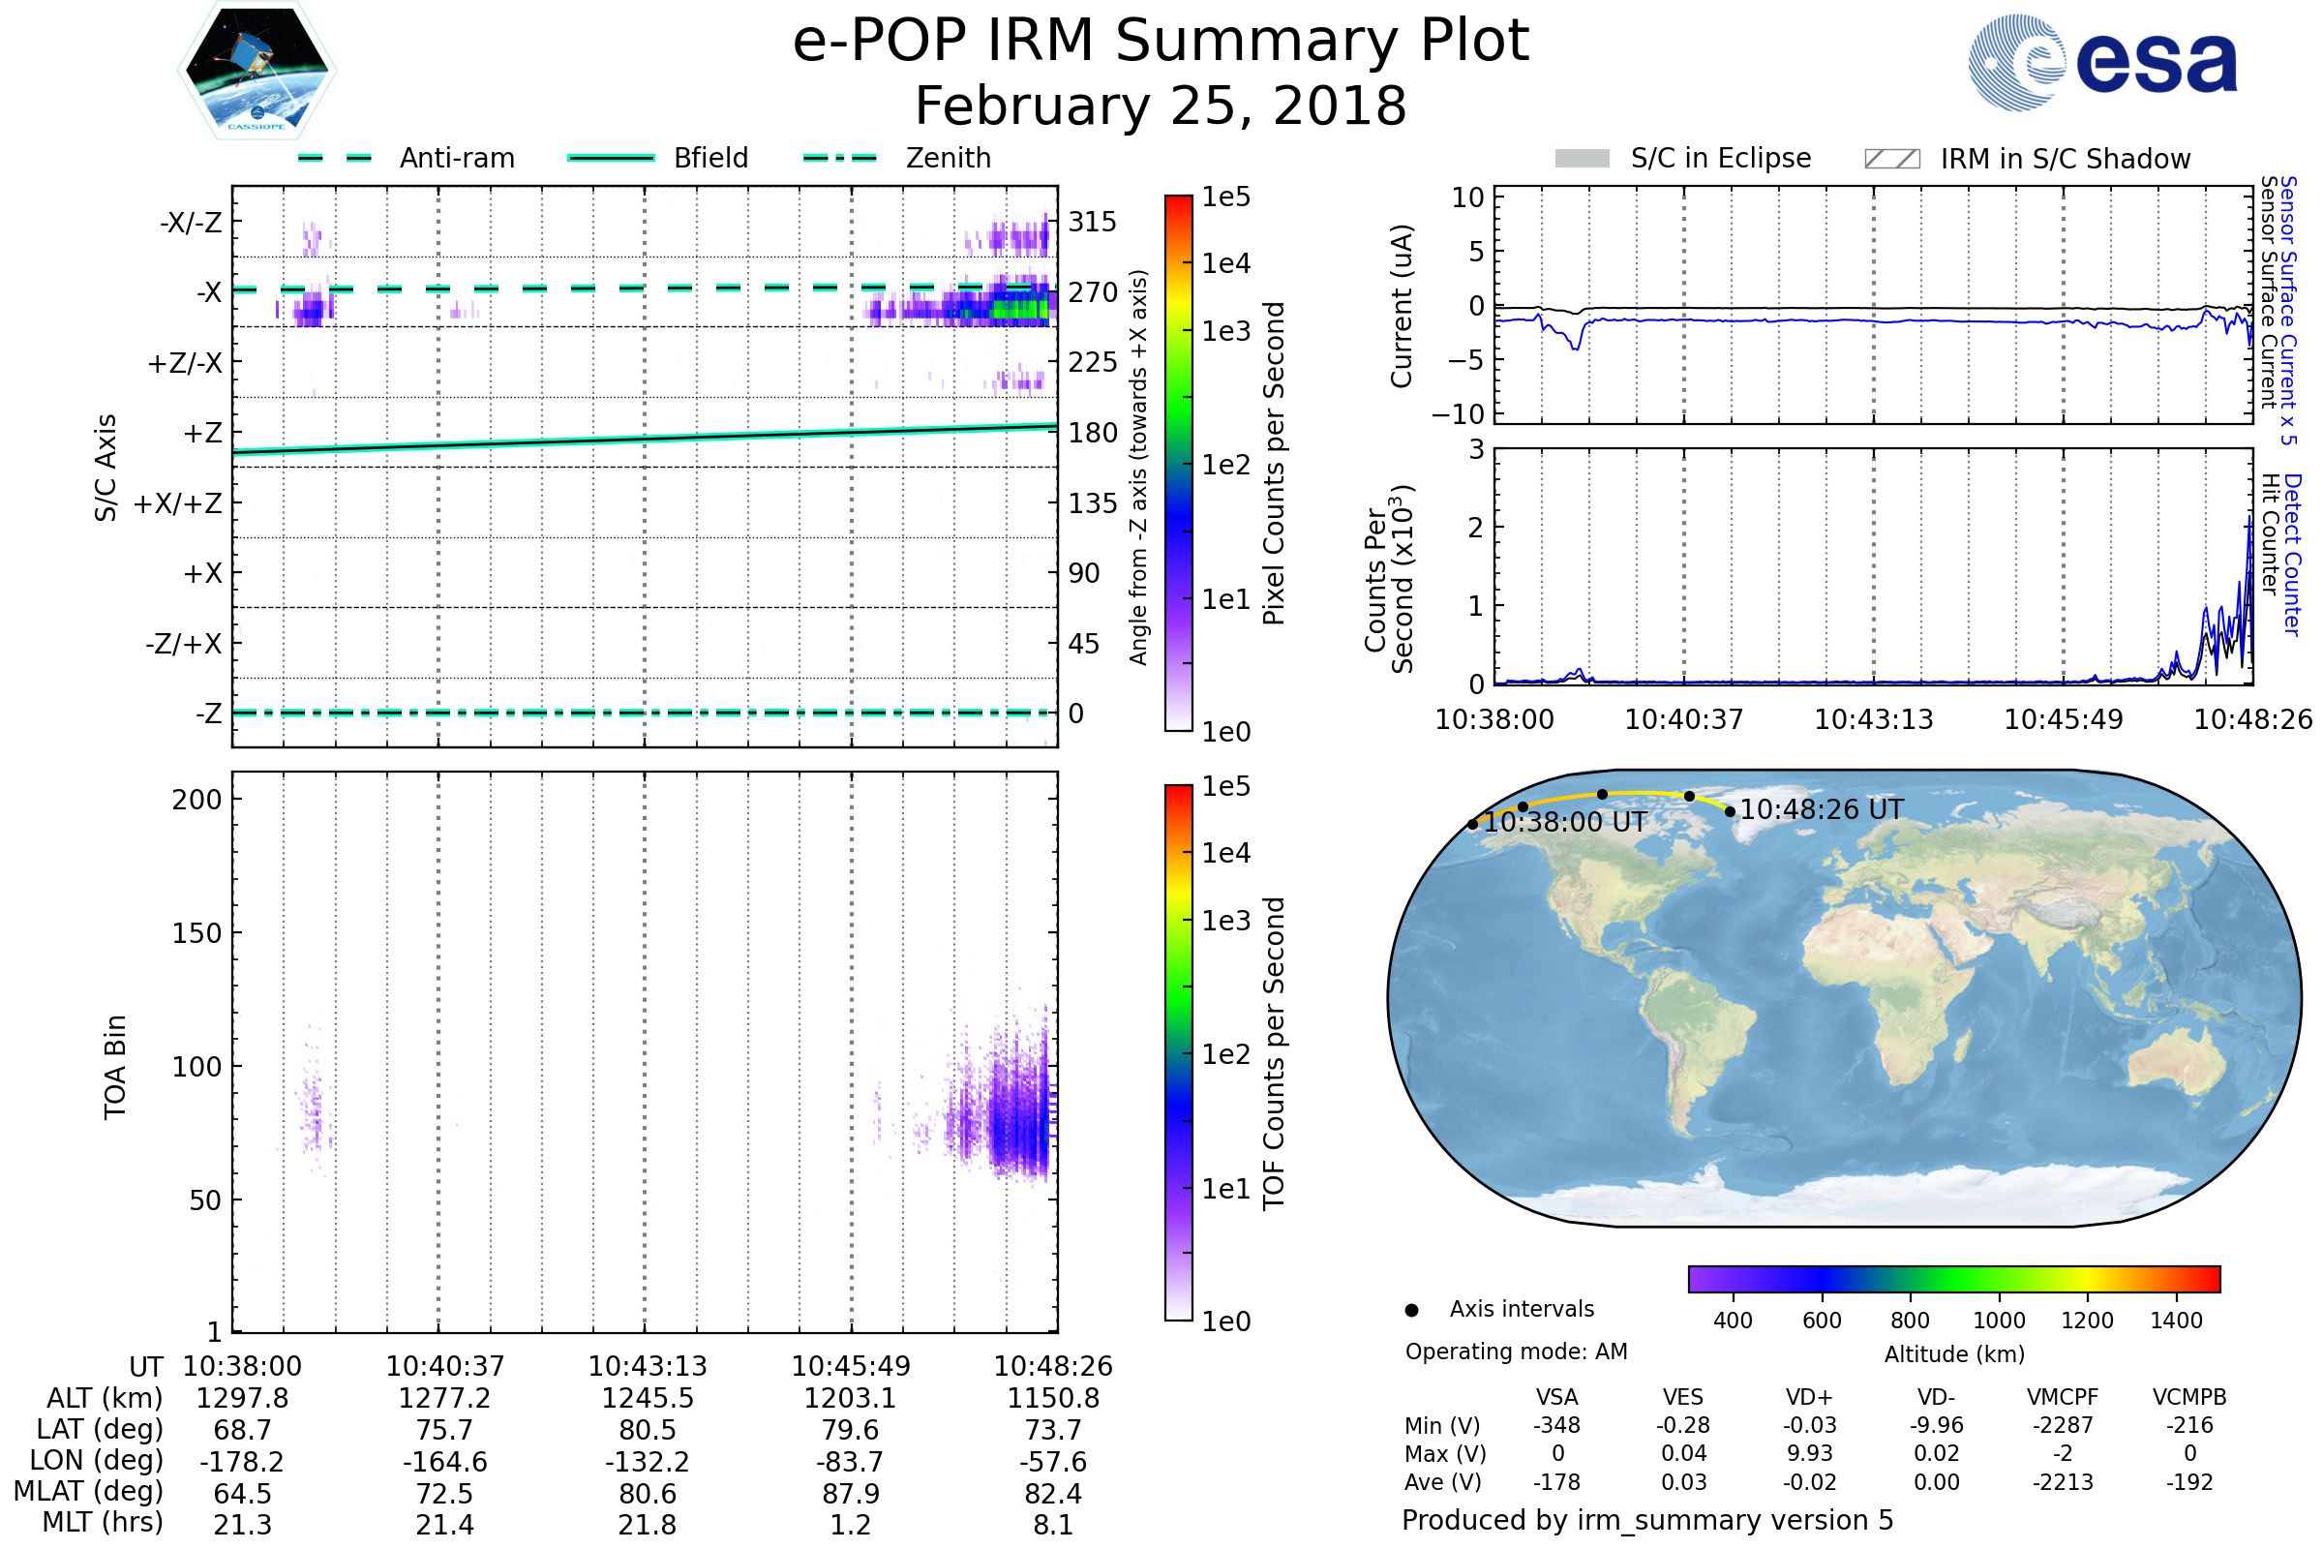Click Produced by irm_summary version 5 text
Viewport: 2323px width, 1549px height.
click(x=1647, y=1520)
